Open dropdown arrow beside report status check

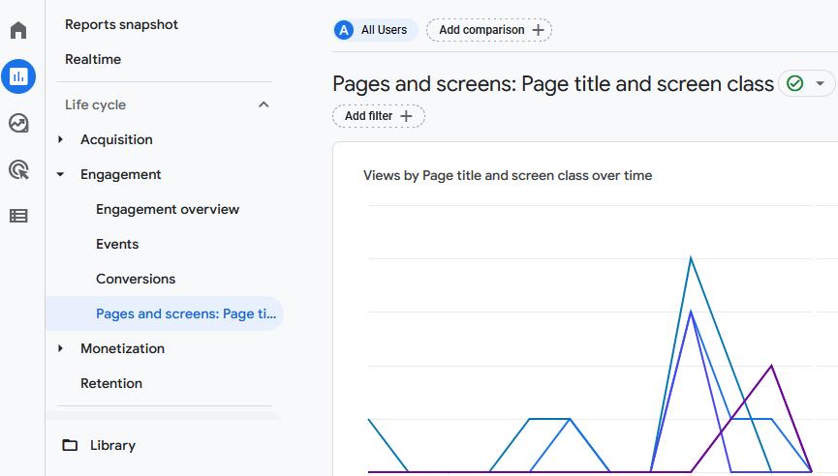point(821,84)
